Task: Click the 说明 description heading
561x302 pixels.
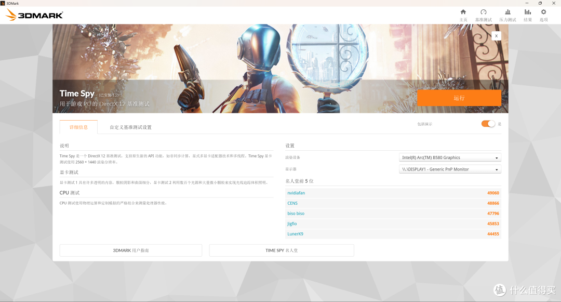Action: (64, 146)
